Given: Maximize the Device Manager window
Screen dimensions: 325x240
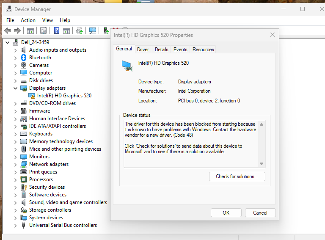Looking at the screenshot, I should (303, 9).
